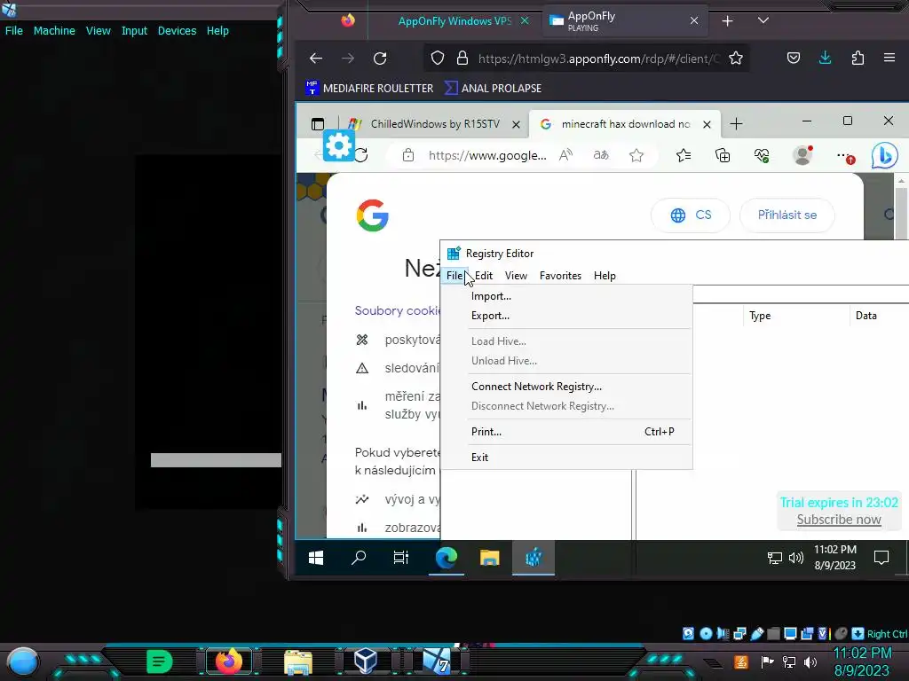Click the site padlock icon in Firefox

pyautogui.click(x=462, y=58)
